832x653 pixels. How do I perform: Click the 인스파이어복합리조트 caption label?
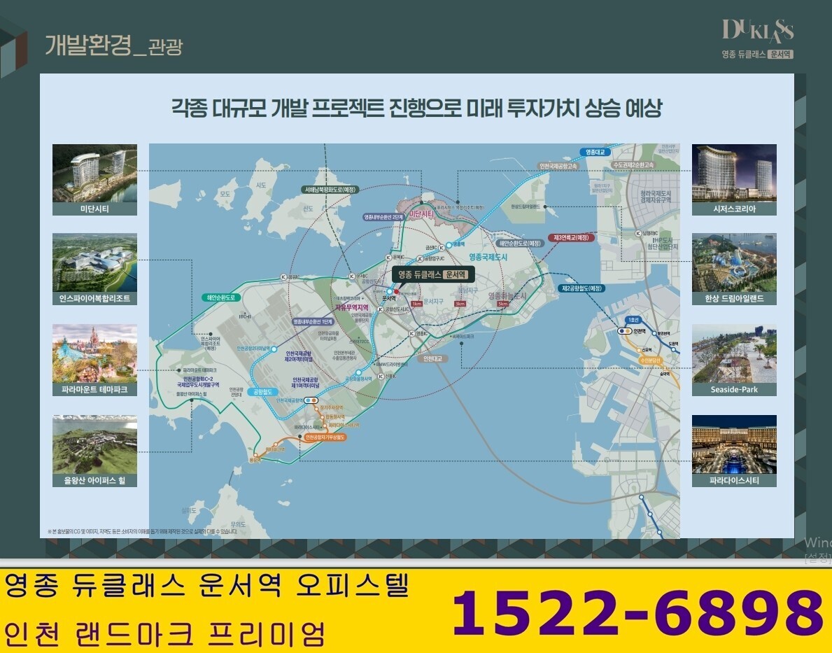coord(94,298)
